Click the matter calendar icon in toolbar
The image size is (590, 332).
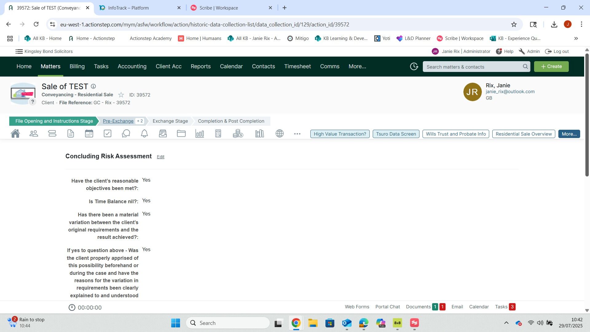click(x=89, y=134)
